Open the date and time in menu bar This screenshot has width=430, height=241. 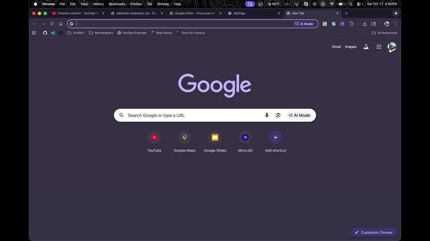(x=382, y=4)
